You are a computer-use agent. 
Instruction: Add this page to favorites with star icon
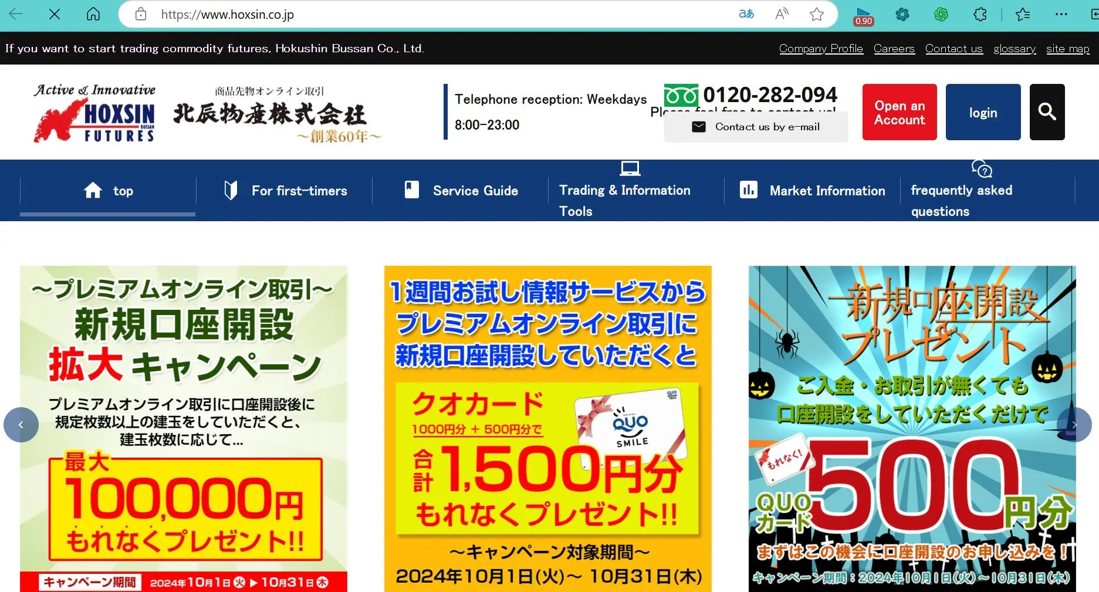tap(817, 14)
